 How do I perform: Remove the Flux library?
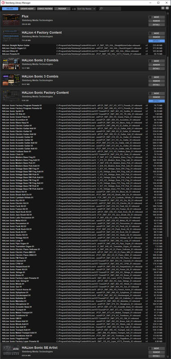pyautogui.click(x=157, y=21)
